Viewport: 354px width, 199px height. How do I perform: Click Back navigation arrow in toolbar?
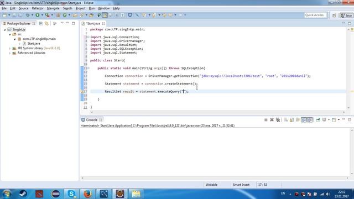coord(170,15)
